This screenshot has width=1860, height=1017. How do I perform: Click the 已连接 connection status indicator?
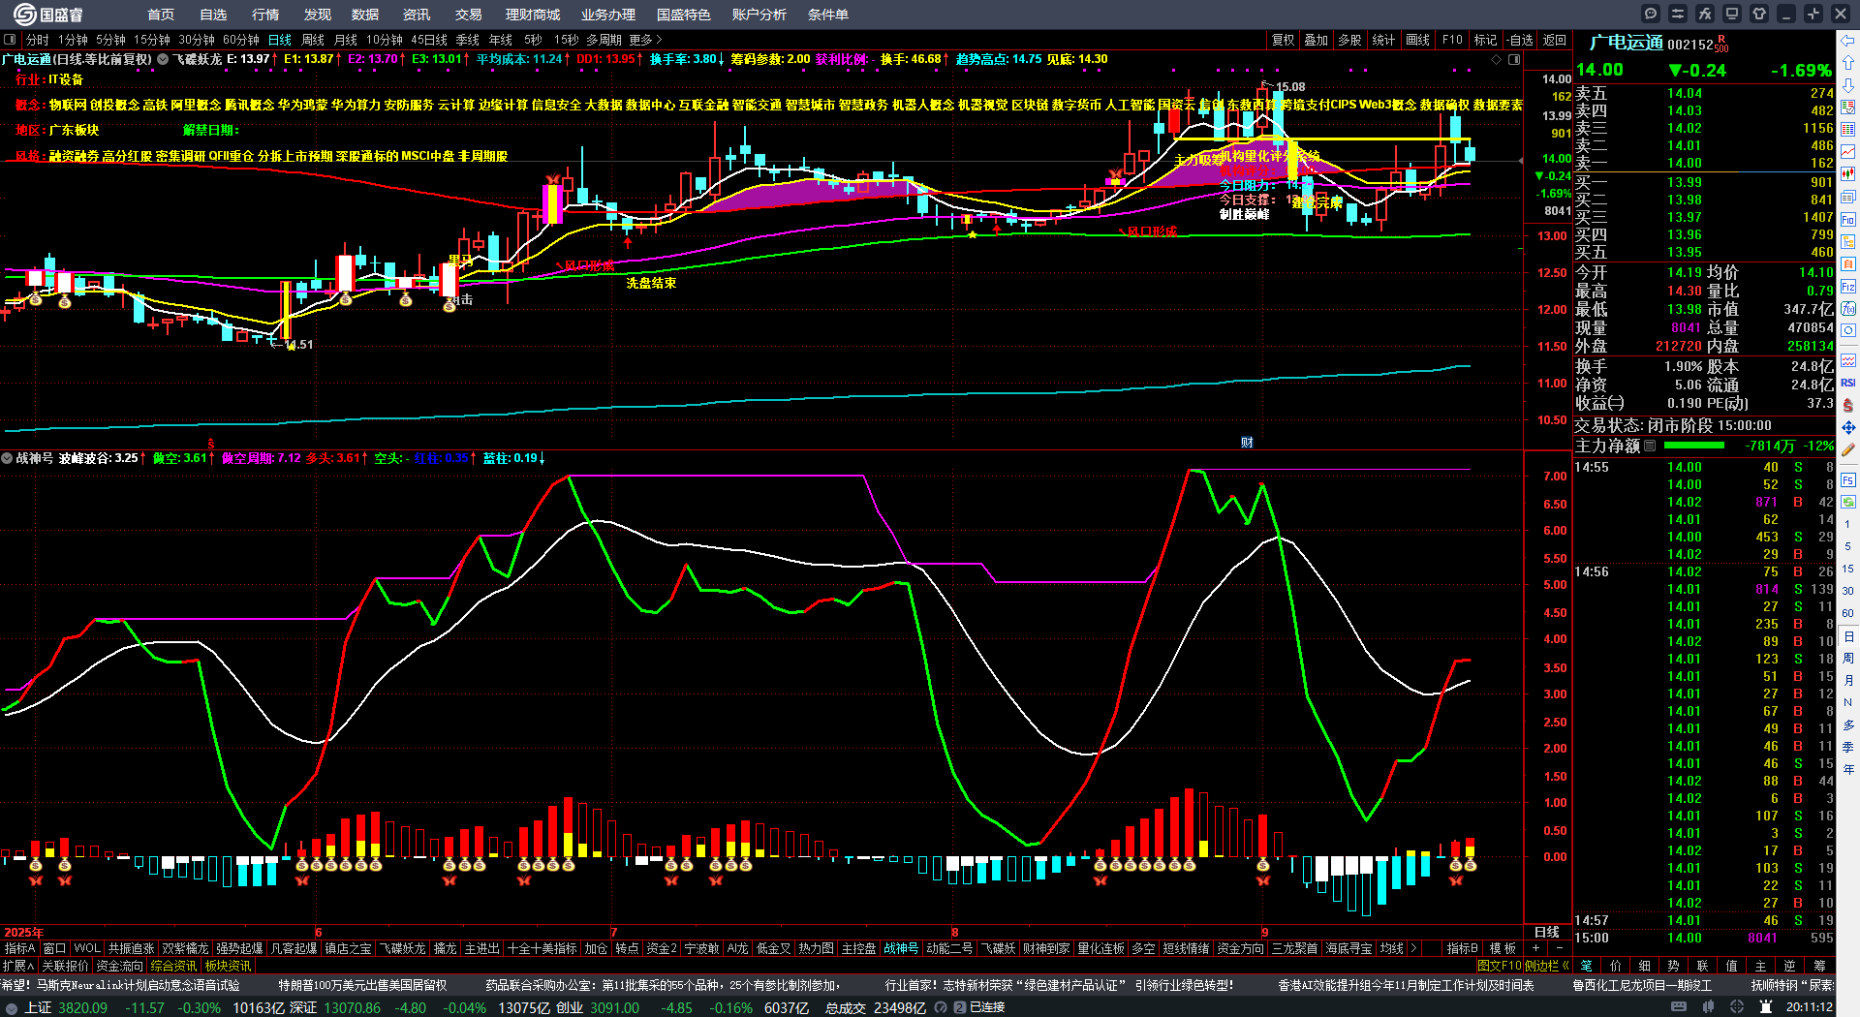pos(986,1007)
